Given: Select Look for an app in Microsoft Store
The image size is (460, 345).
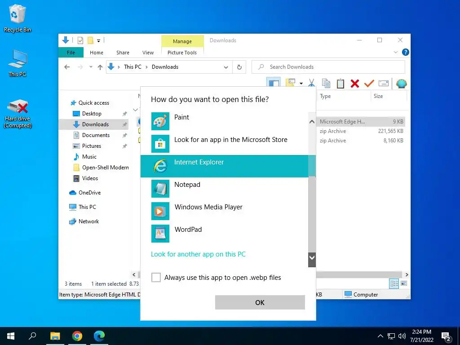Looking at the screenshot, I should (225, 143).
